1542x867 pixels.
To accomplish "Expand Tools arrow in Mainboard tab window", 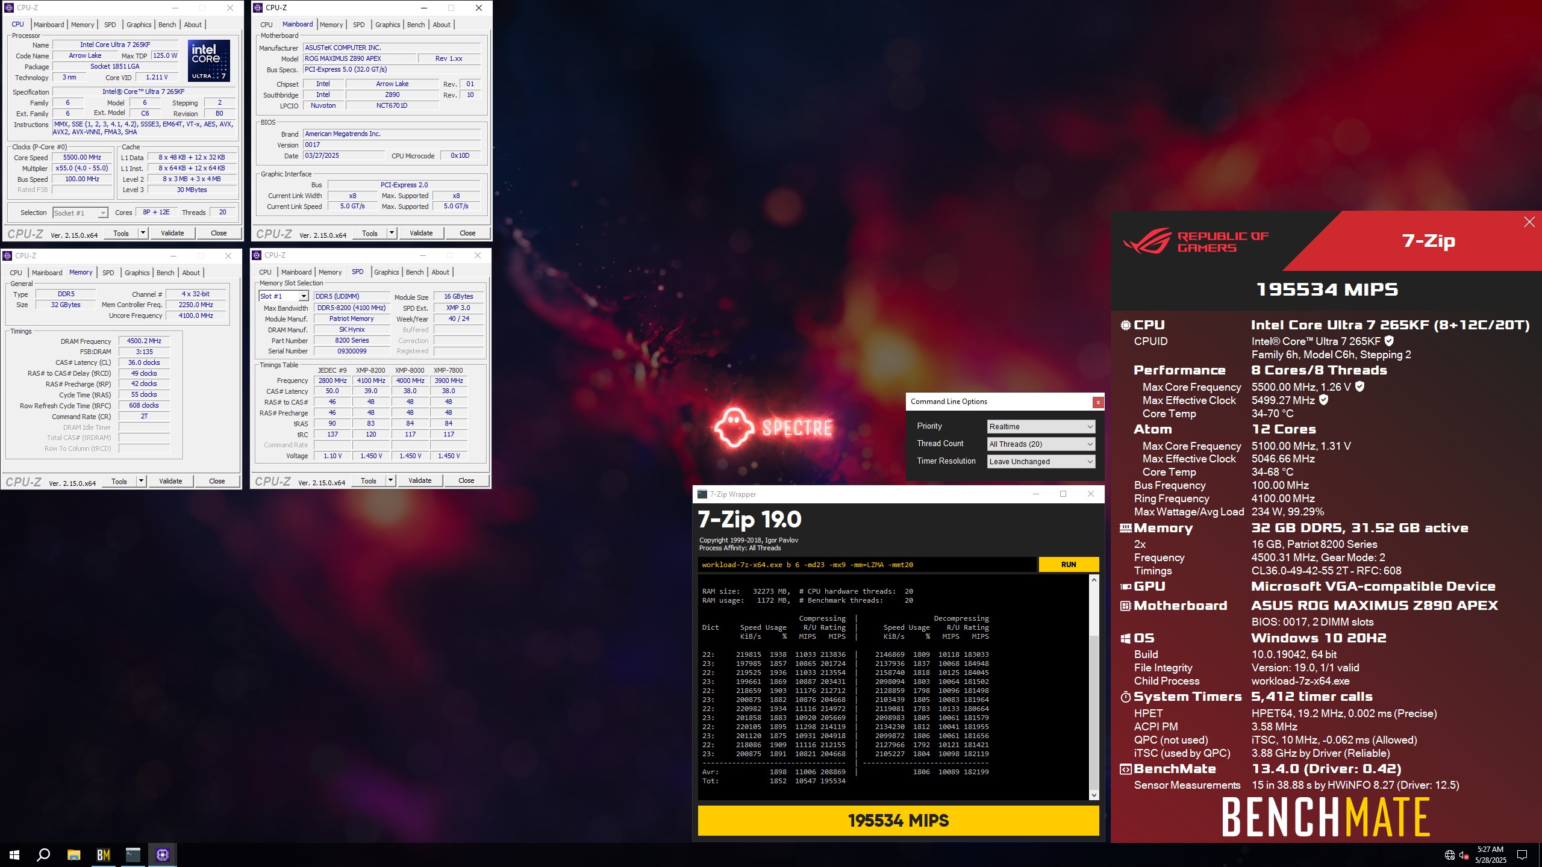I will [392, 233].
